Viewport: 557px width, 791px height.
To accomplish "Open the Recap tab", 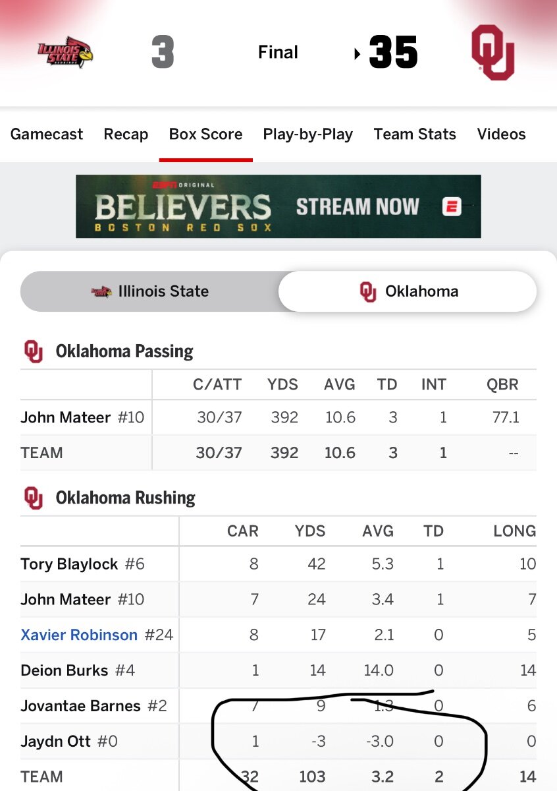I will point(126,134).
